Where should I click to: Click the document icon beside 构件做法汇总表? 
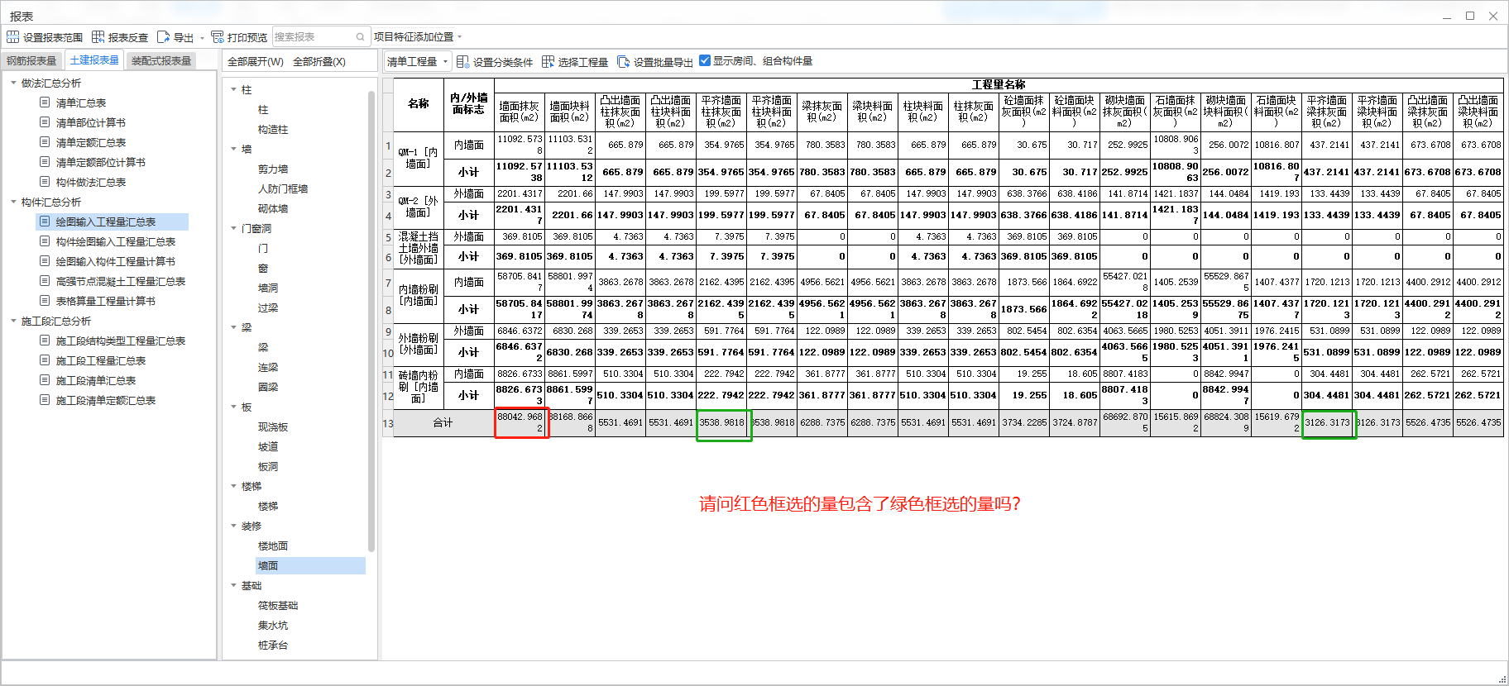click(45, 182)
